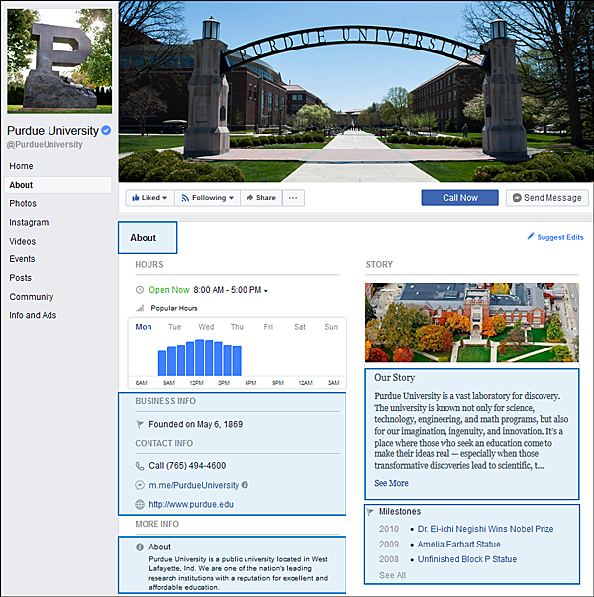
Task: Click the Purdue University arch cover photo
Action: coord(355,91)
